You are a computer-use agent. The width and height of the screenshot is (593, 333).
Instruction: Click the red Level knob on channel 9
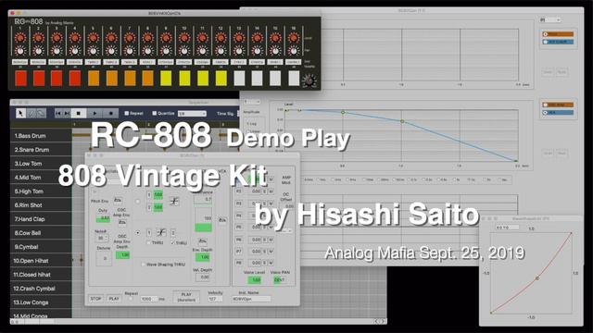click(166, 38)
